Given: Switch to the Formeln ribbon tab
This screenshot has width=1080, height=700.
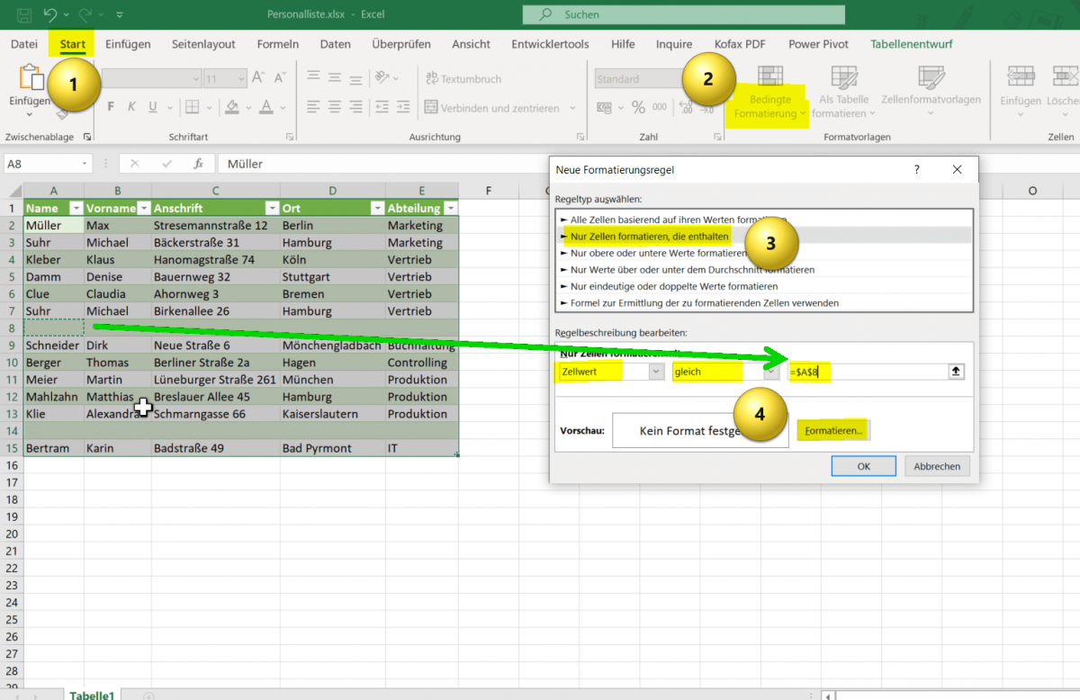Looking at the screenshot, I should pos(278,43).
